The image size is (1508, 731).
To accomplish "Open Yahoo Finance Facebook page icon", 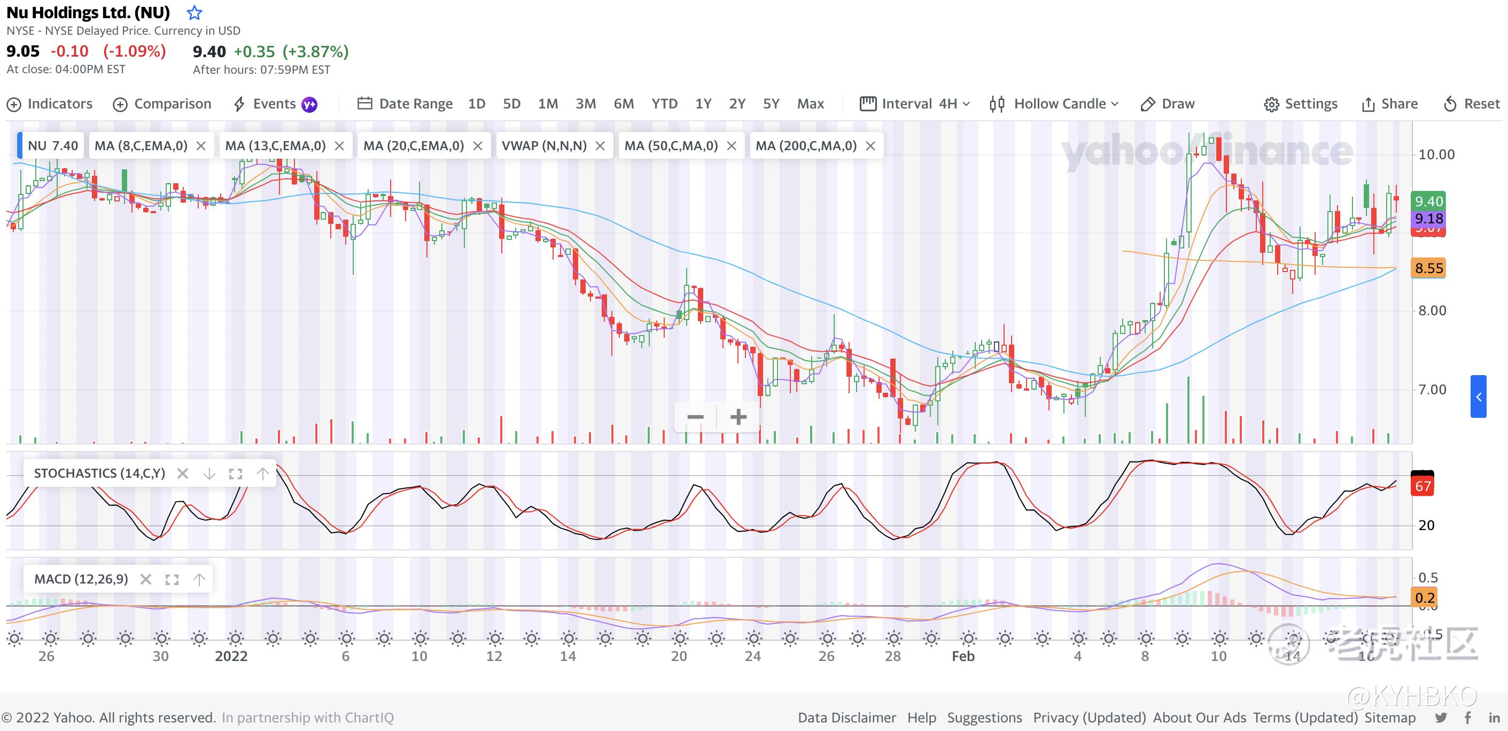I will point(1467,718).
